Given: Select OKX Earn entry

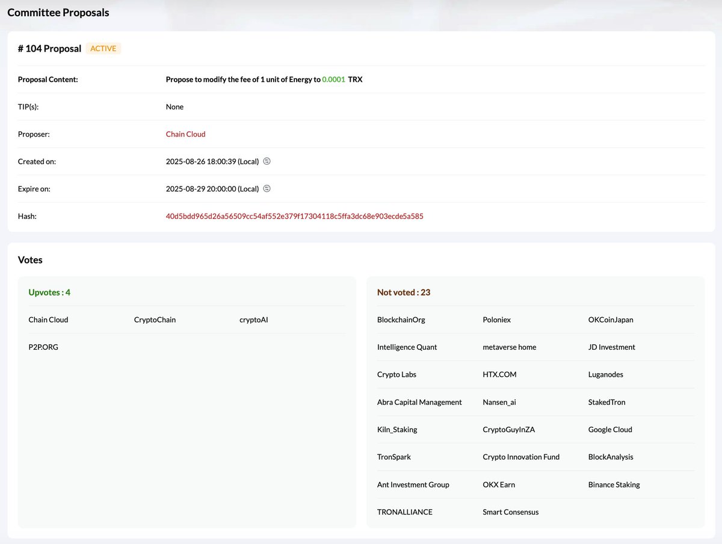Looking at the screenshot, I should [x=499, y=484].
